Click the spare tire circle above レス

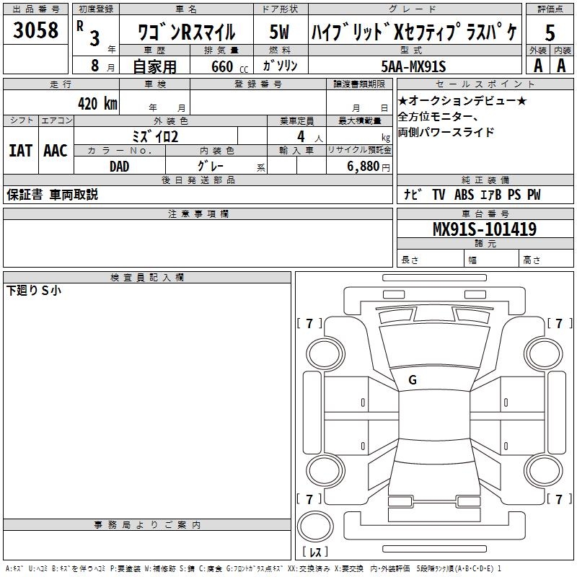tap(315, 527)
